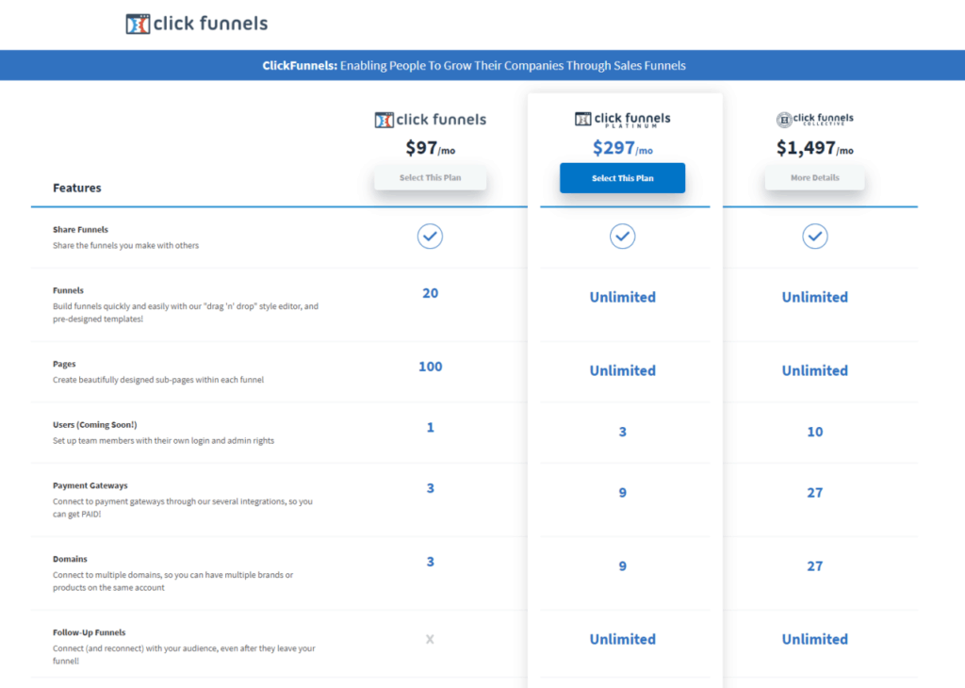
Task: Click the ClickFunnels logo in the header
Action: (196, 24)
